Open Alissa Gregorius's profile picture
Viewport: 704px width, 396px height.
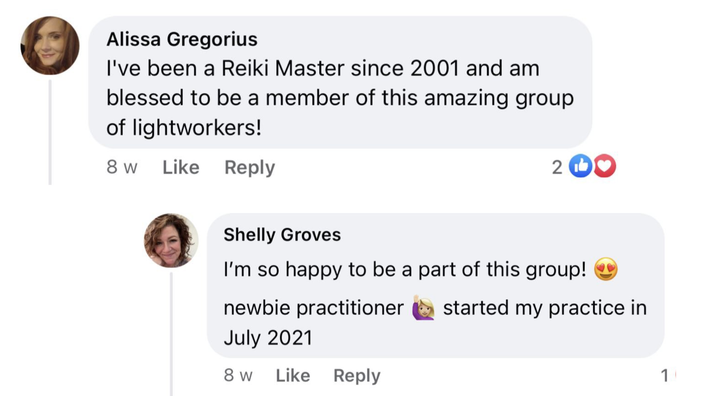coord(50,46)
